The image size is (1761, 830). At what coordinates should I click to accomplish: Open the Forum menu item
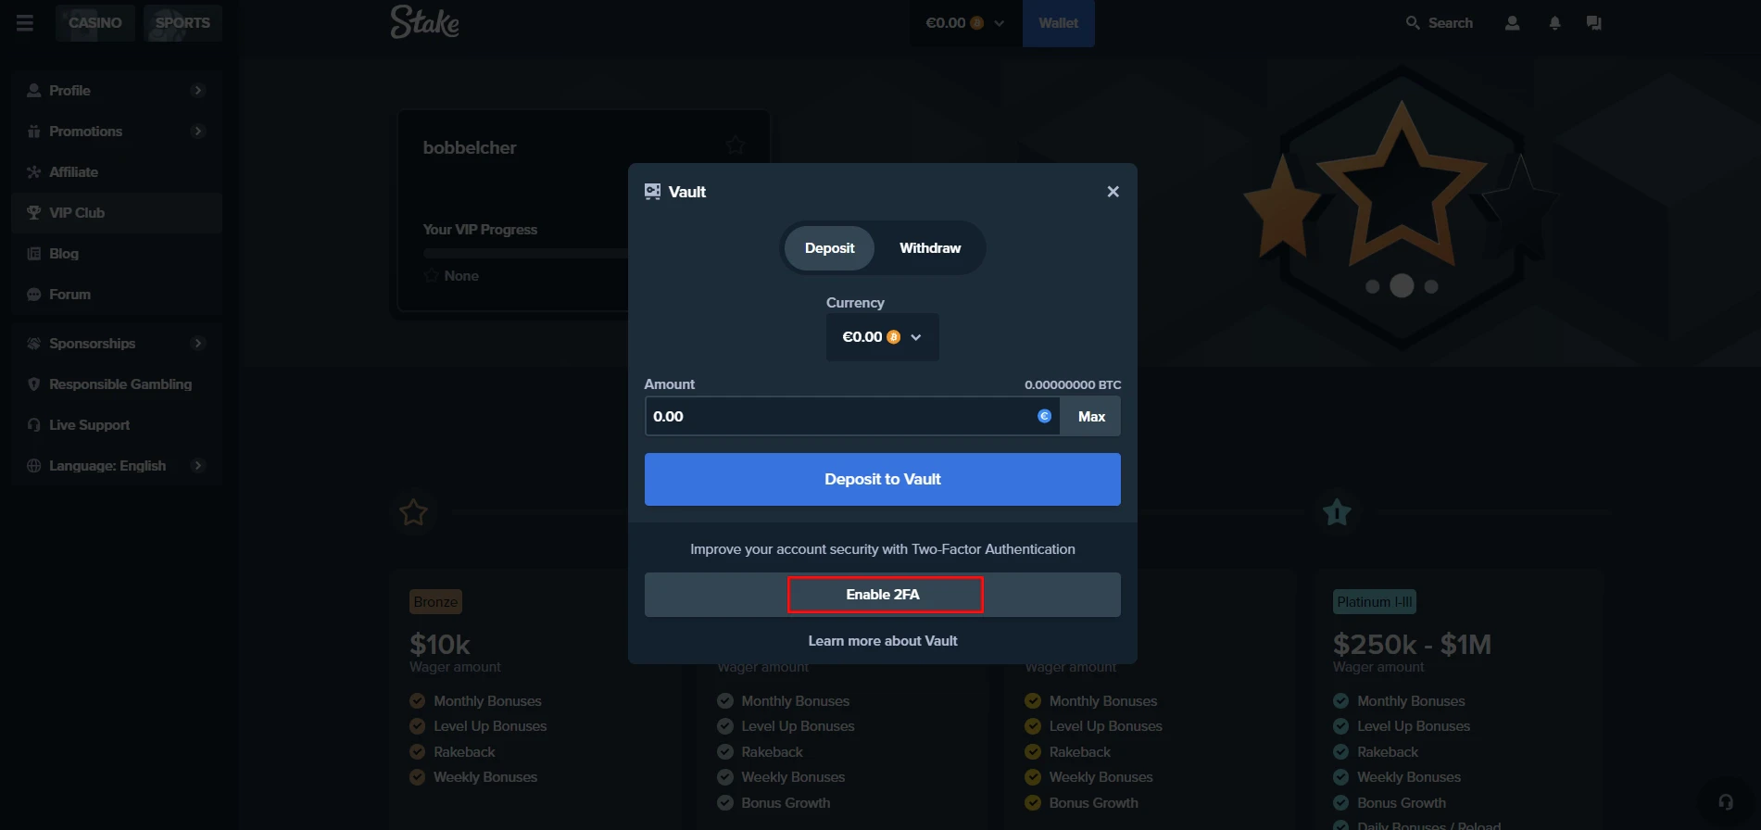(117, 294)
